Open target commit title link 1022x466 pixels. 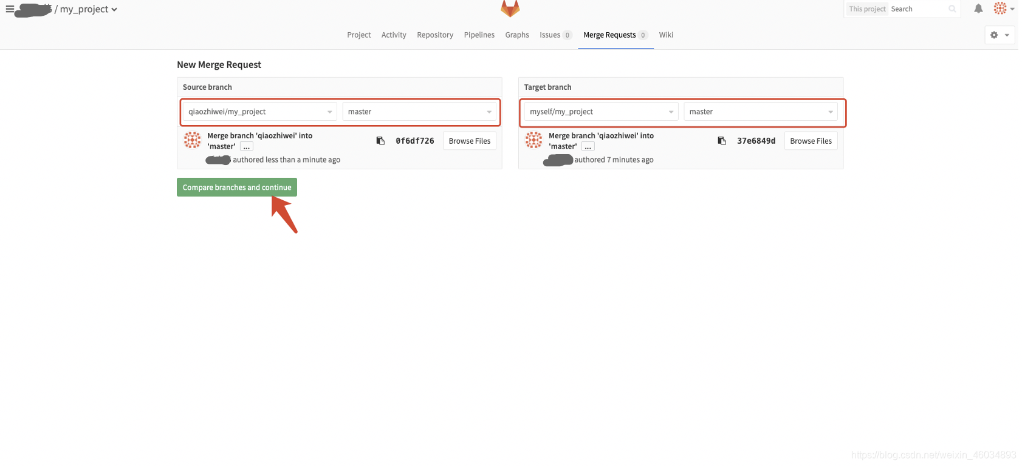tap(602, 141)
